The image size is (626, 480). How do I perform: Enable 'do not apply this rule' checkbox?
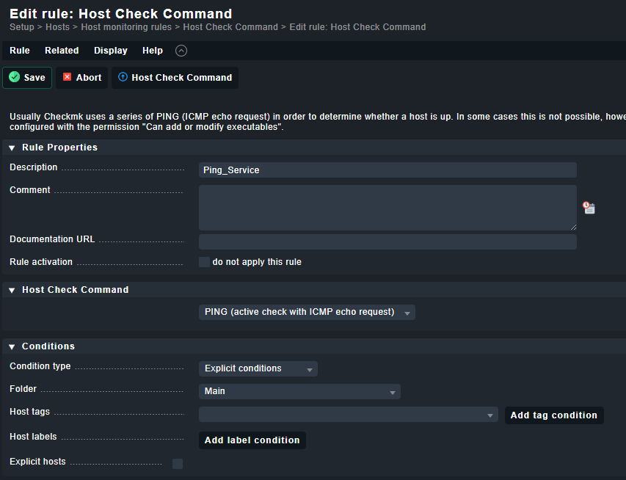[205, 262]
